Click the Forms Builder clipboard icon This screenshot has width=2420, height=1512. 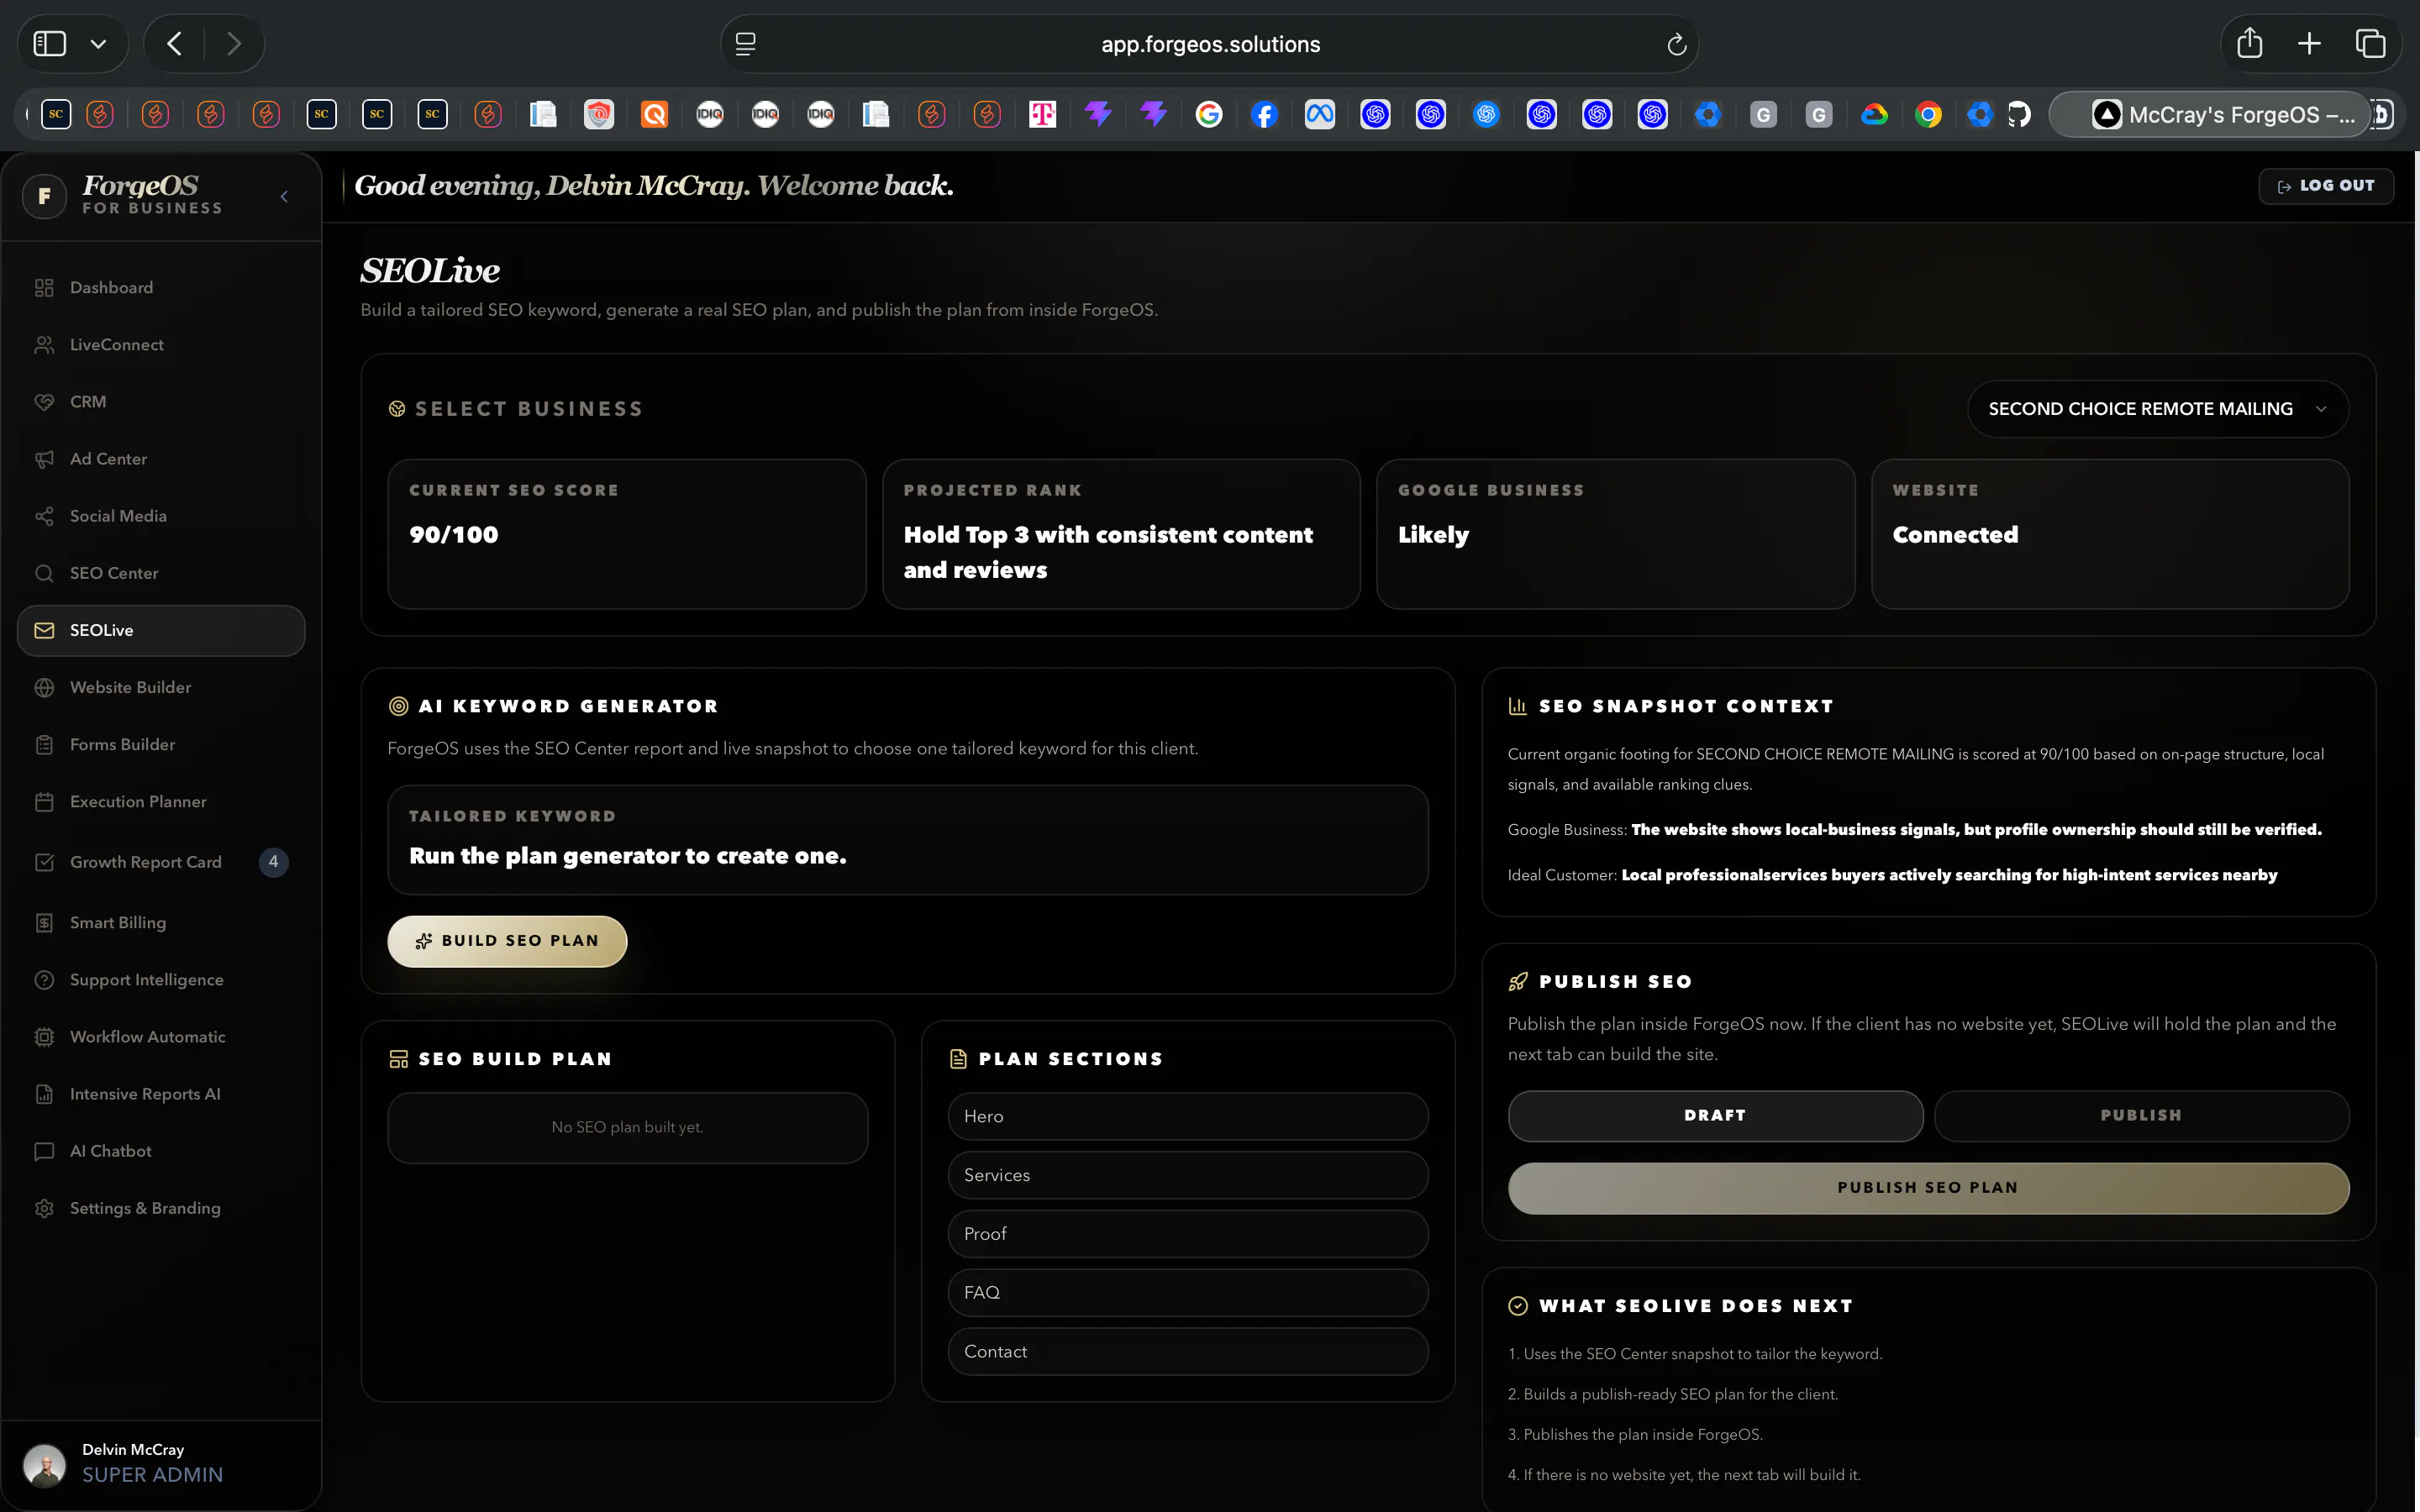point(44,745)
